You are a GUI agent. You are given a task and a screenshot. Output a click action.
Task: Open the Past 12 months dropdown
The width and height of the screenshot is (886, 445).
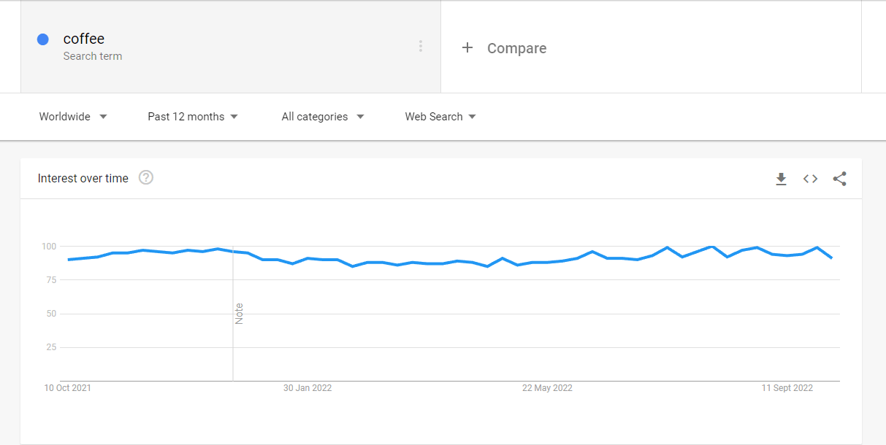point(193,117)
